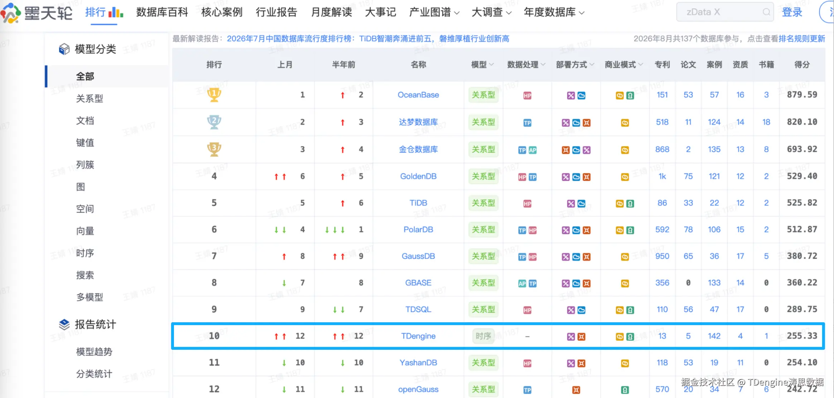Click the 墨天轮 logo icon
834x398 pixels.
pos(10,13)
